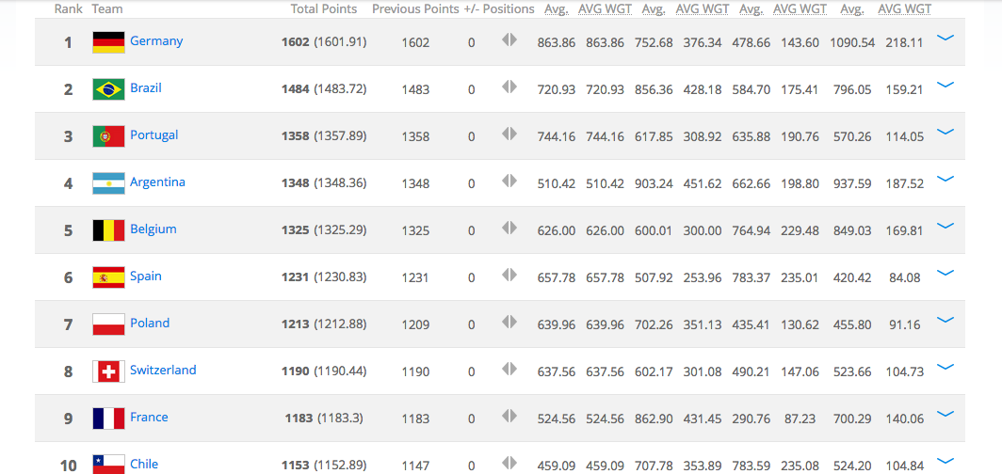Open the Chile team link
This screenshot has height=474, width=1002.
tap(144, 464)
